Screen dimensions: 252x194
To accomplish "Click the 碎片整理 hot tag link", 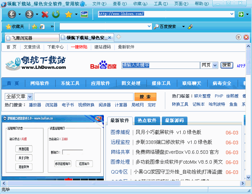I will click(x=202, y=96).
